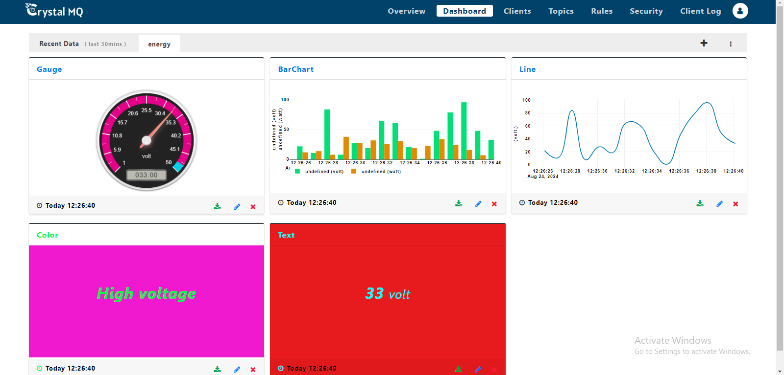
Task: Click the Gauge widget title
Action: pyautogui.click(x=49, y=69)
